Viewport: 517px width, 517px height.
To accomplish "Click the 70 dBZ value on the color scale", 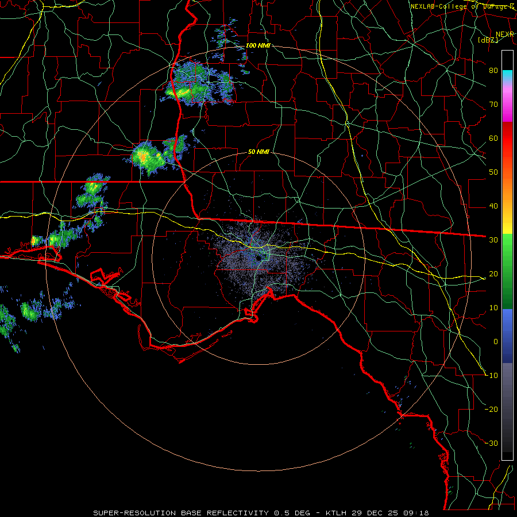I will point(493,105).
